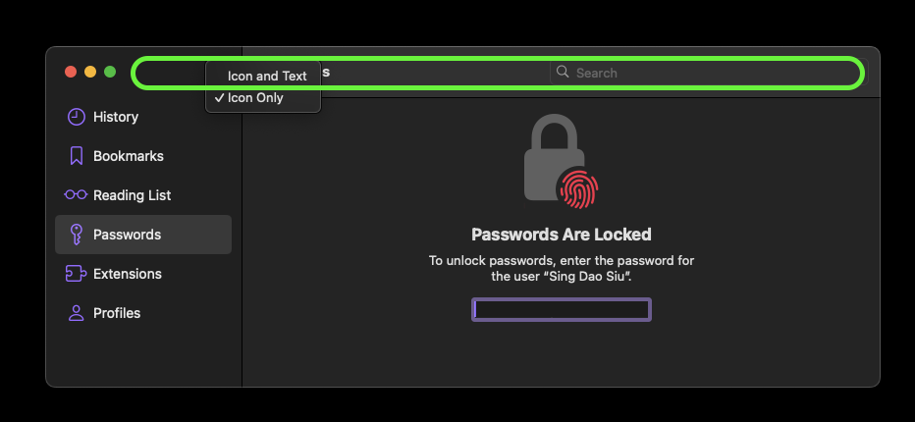Select the Extensions text label

click(128, 274)
